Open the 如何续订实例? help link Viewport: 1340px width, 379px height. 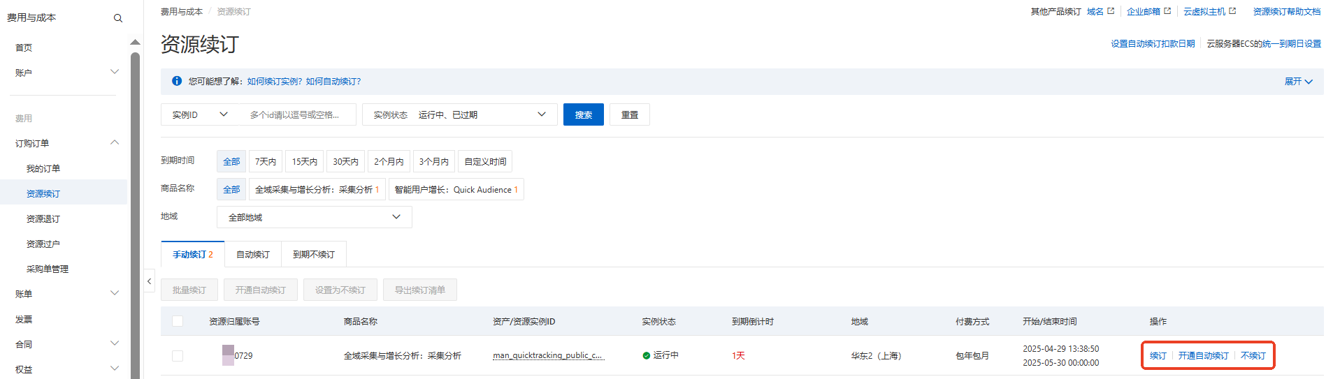click(x=275, y=82)
